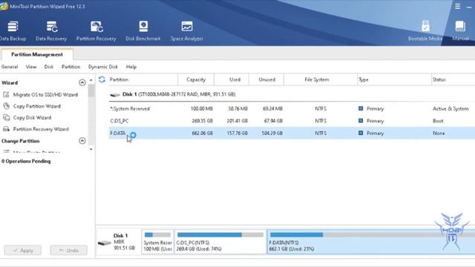Click the sidebar scroll-up arrow
Viewport: 475px width, 267px height.
pyautogui.click(x=91, y=80)
